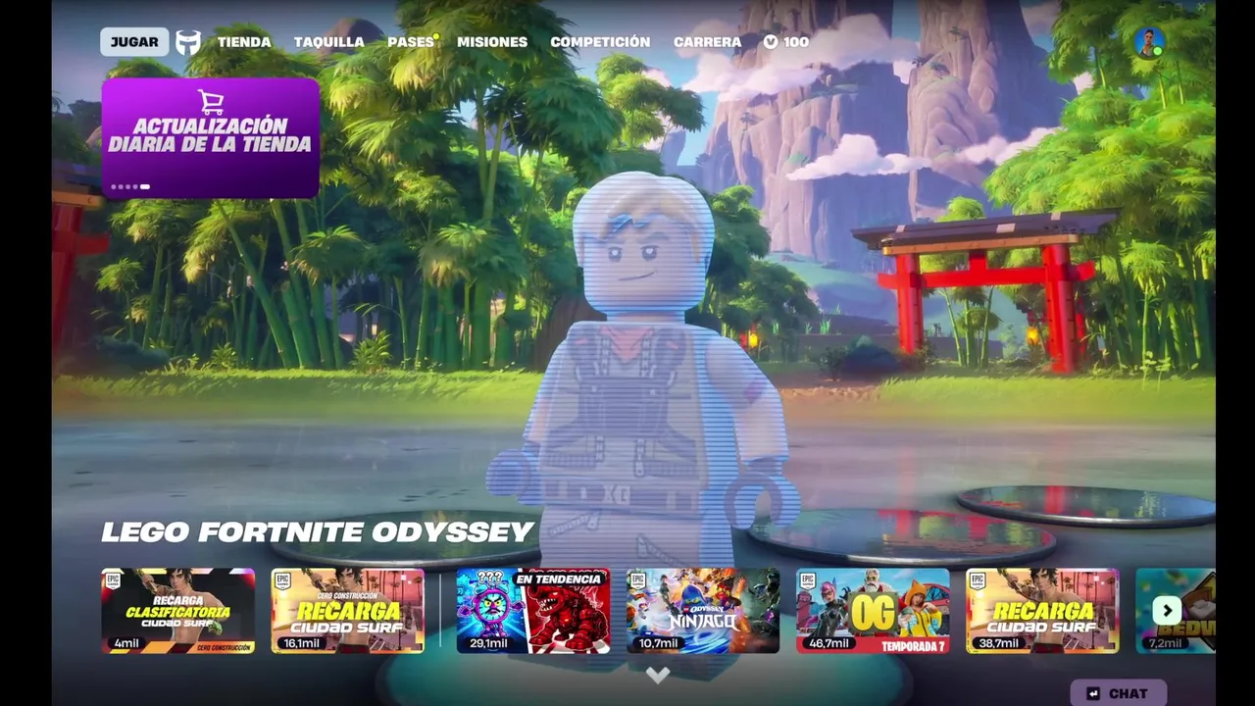Click the shopping cart icon in the banner
The image size is (1255, 706).
pos(211,102)
